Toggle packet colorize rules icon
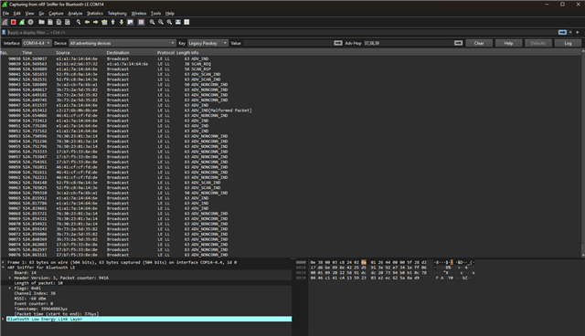Viewport: 585px width, 336px height. (141, 22)
